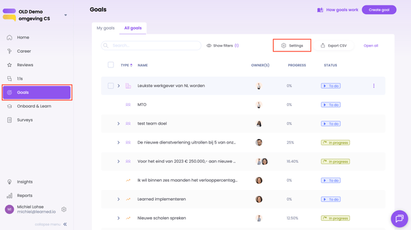This screenshot has width=411, height=230.
Task: Open the Insights lightbulb icon
Action: tap(9, 182)
